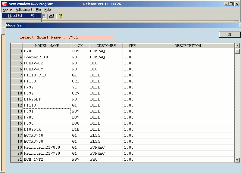Click description cell of P991 row

click(187, 111)
